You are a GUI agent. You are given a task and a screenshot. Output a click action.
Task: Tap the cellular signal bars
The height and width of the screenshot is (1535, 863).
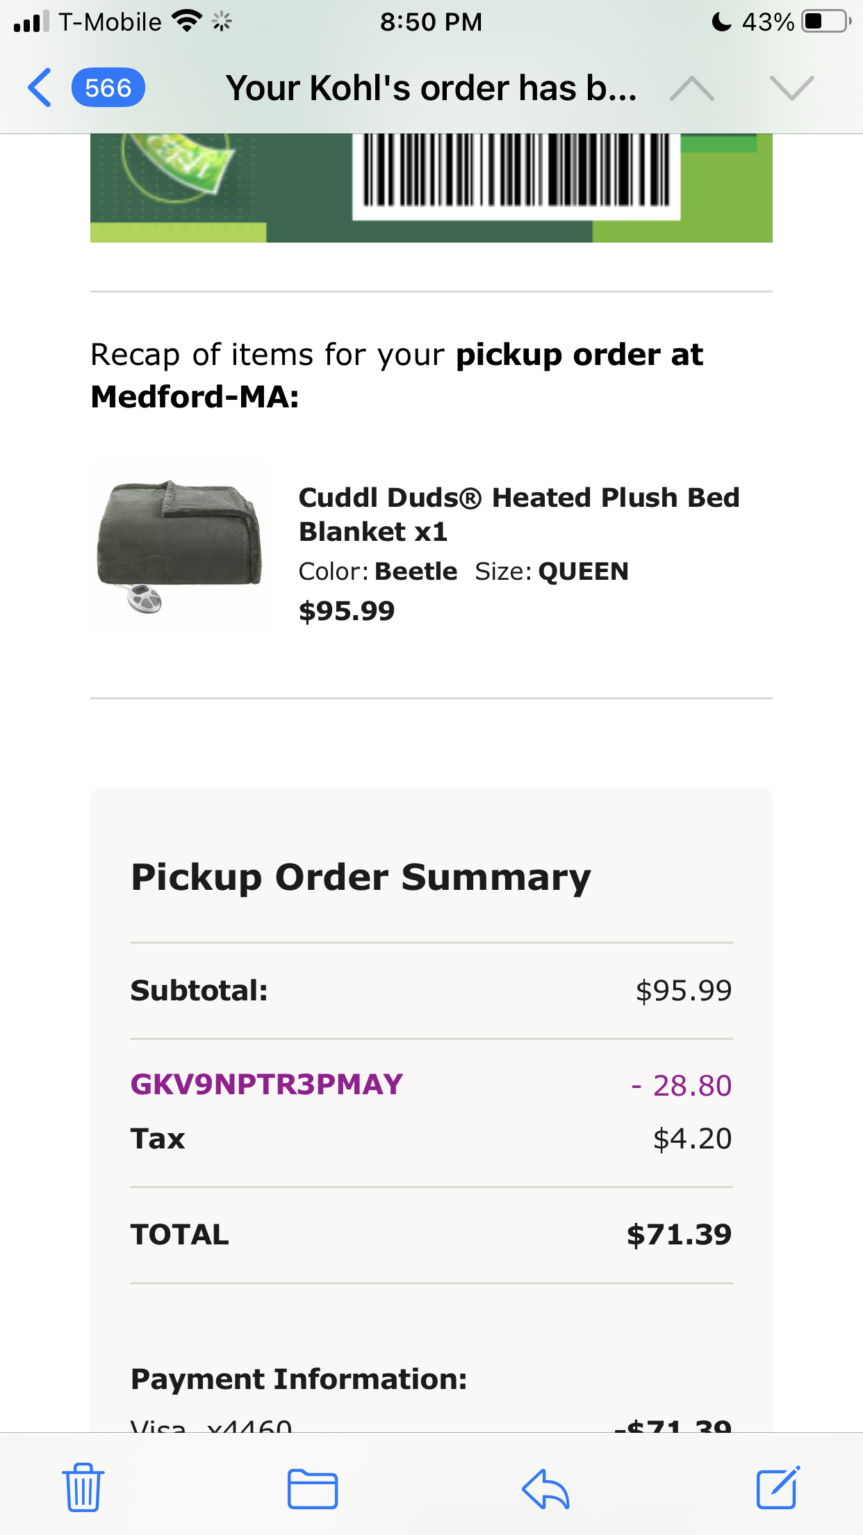pos(31,22)
